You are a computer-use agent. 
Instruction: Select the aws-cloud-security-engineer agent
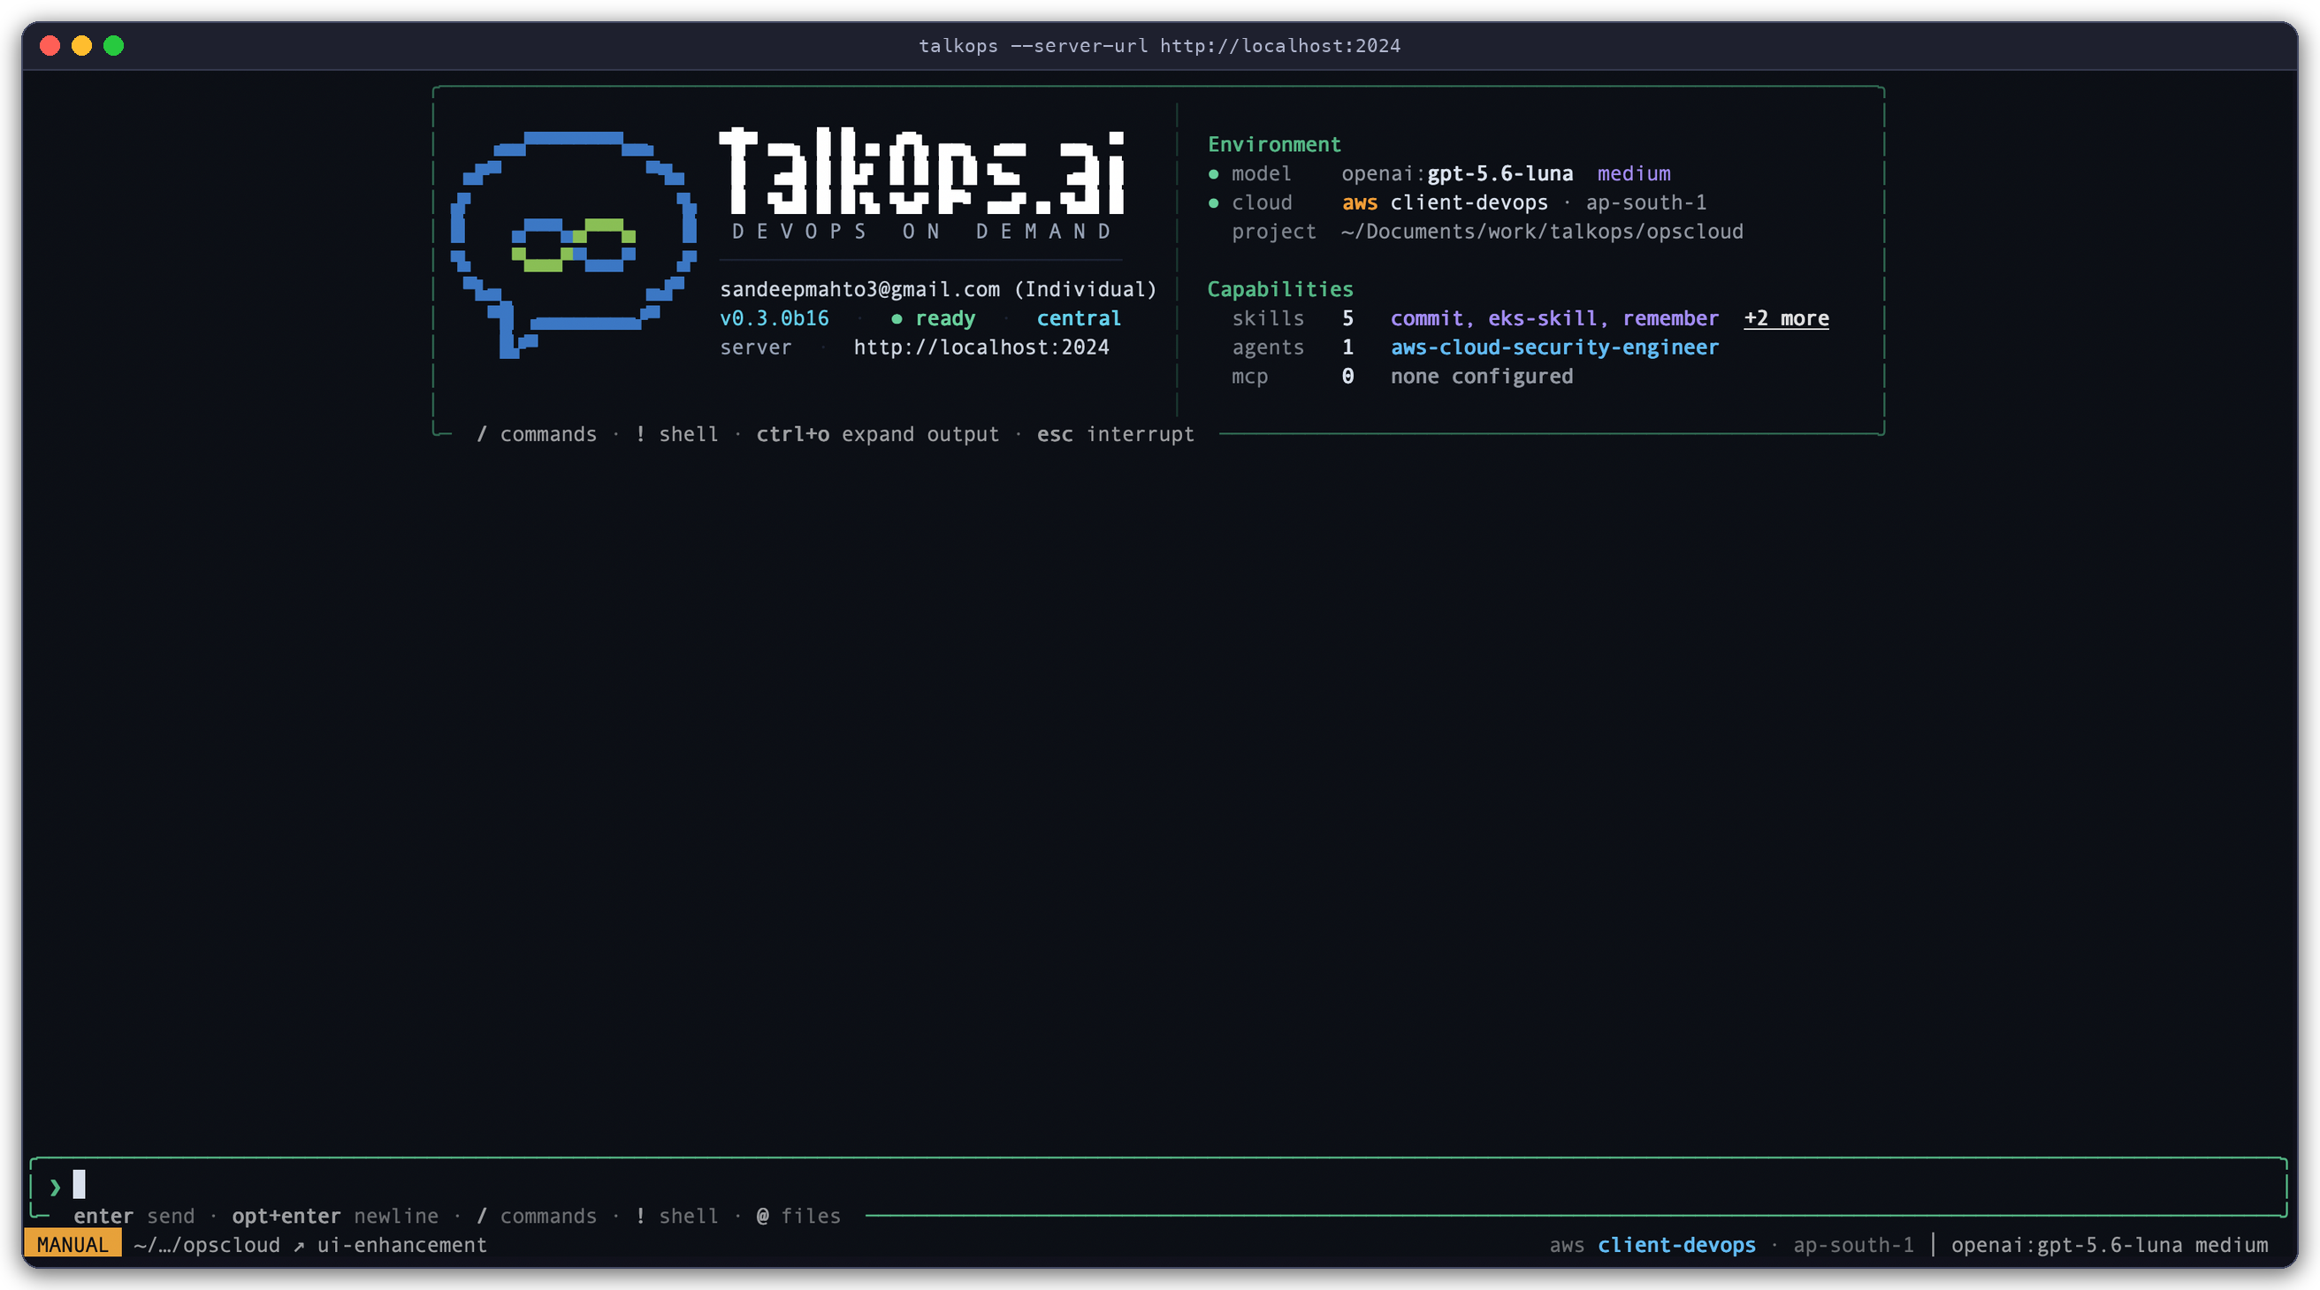1554,347
